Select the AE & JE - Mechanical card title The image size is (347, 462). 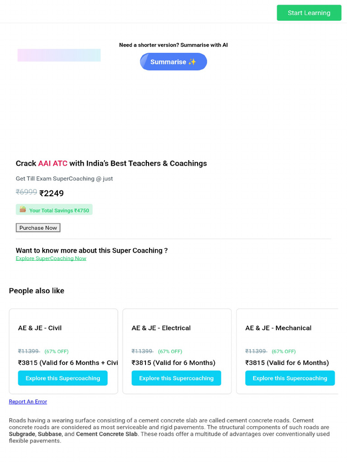[278, 328]
